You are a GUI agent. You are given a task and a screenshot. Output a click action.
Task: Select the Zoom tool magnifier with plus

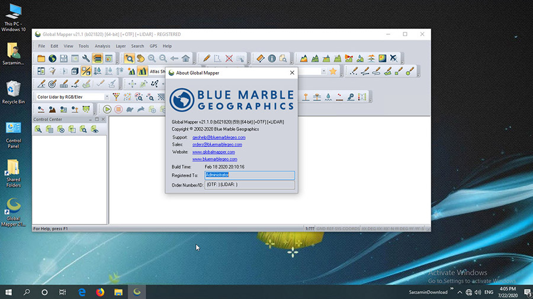click(129, 58)
